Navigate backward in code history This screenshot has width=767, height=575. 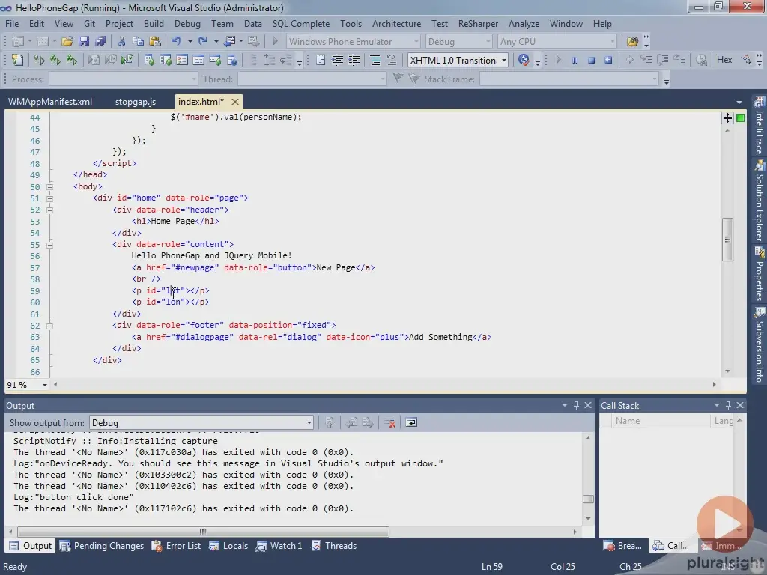pos(229,42)
